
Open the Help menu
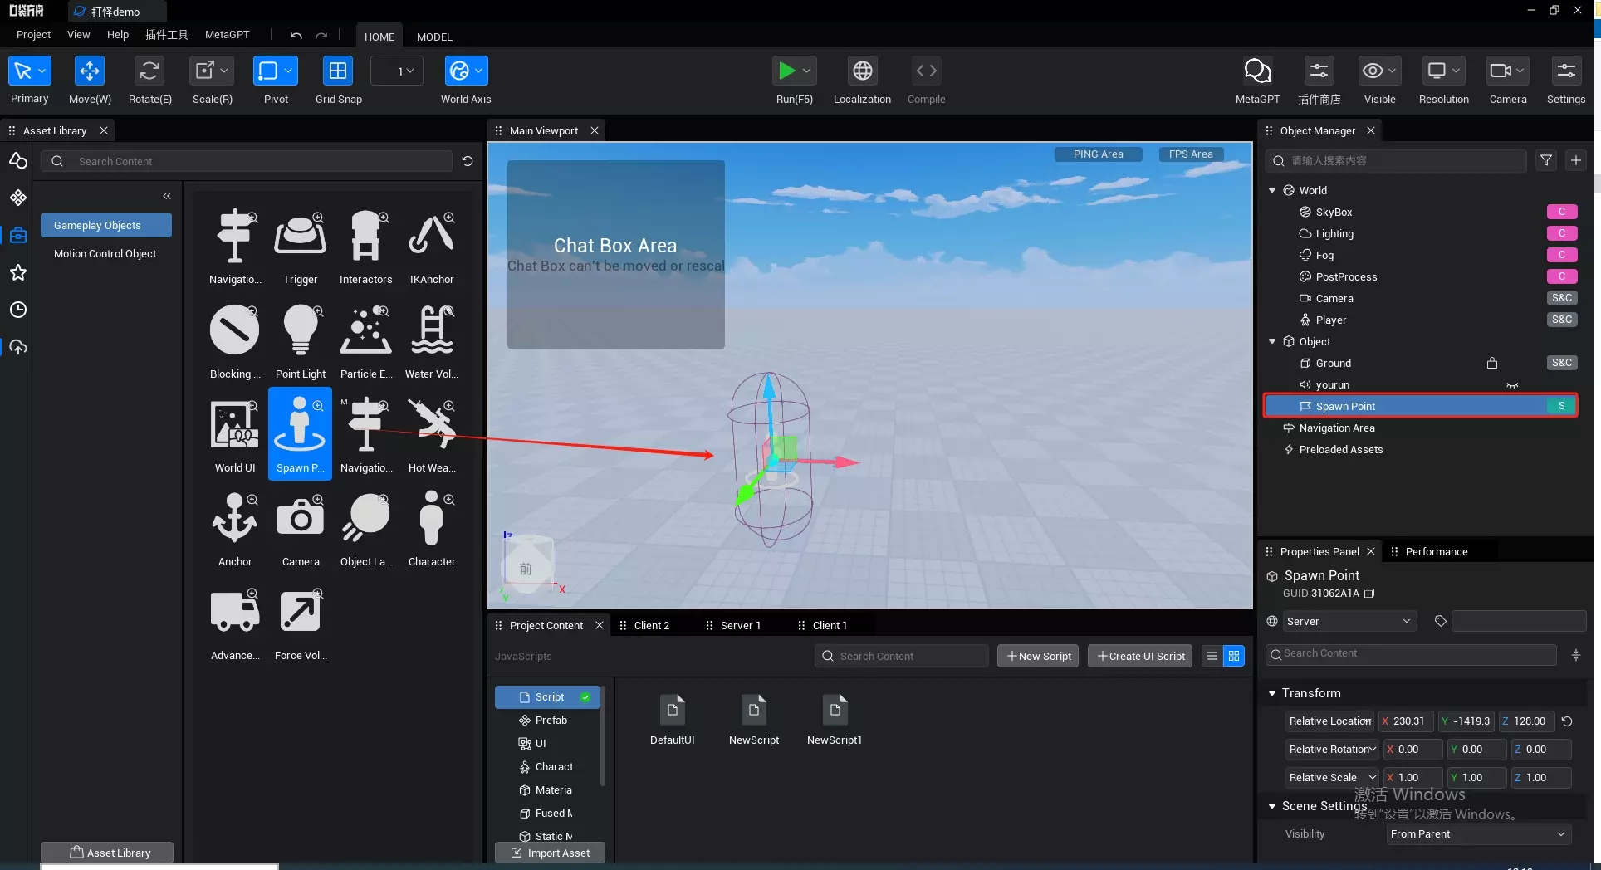click(x=118, y=35)
